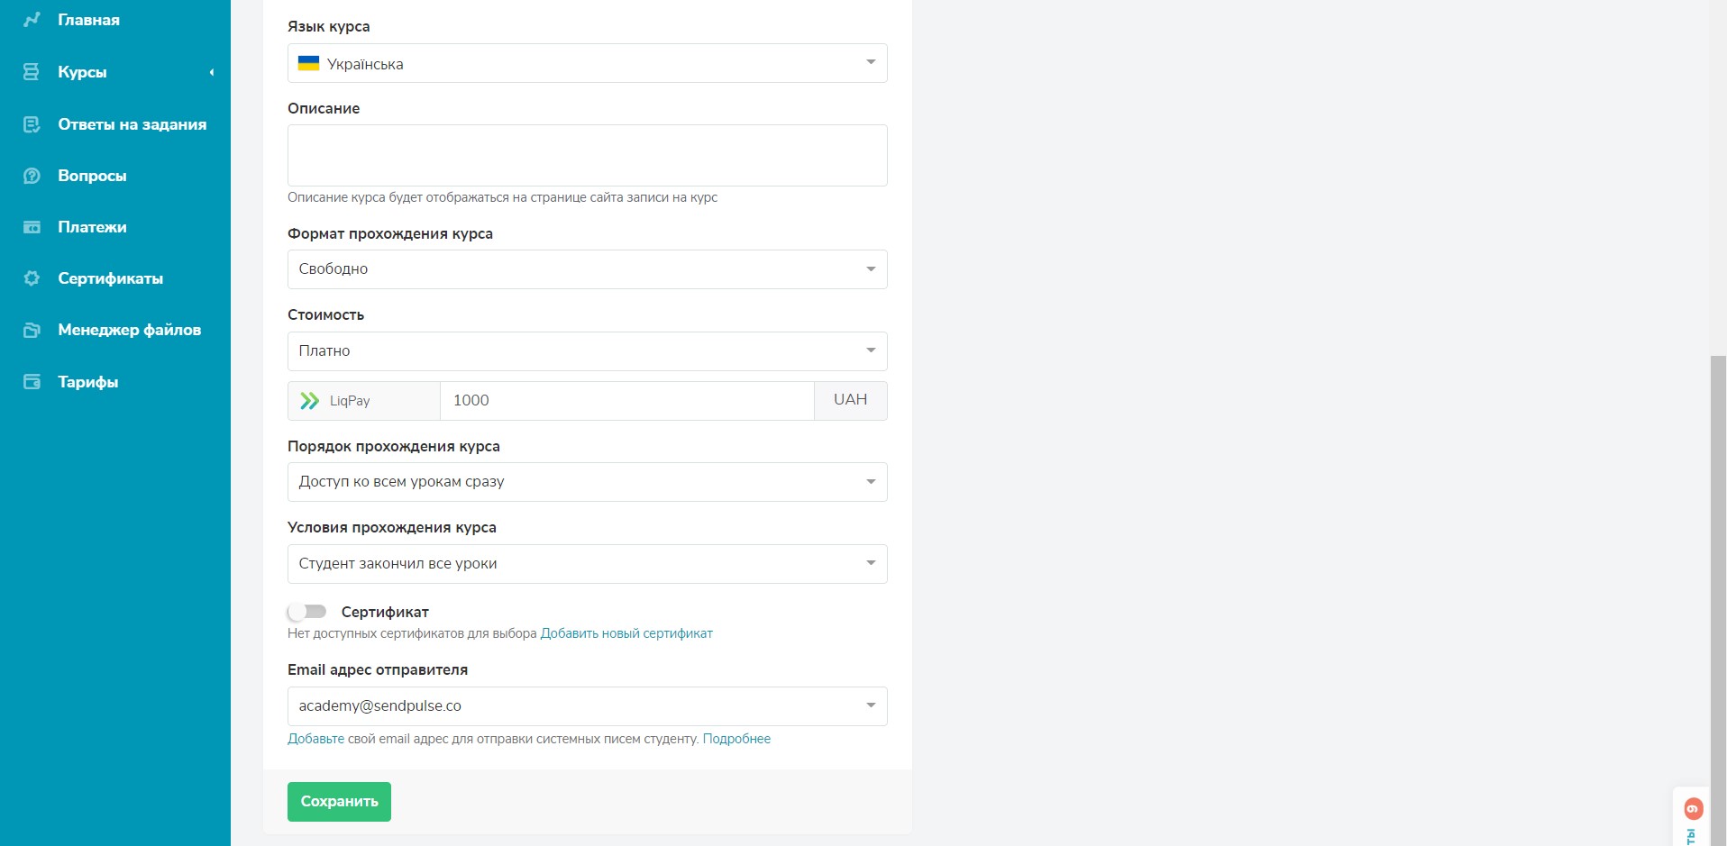Click into Описание text area

pos(587,155)
